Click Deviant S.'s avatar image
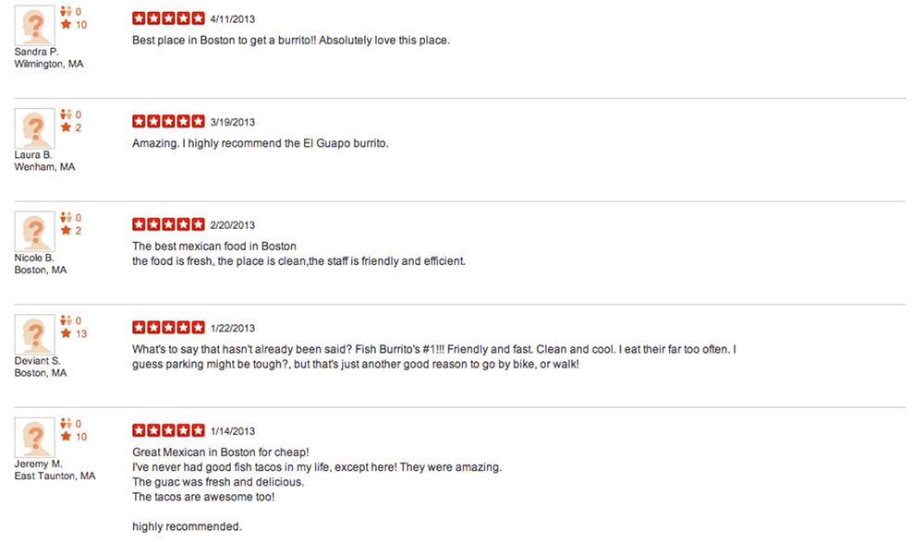 click(34, 334)
